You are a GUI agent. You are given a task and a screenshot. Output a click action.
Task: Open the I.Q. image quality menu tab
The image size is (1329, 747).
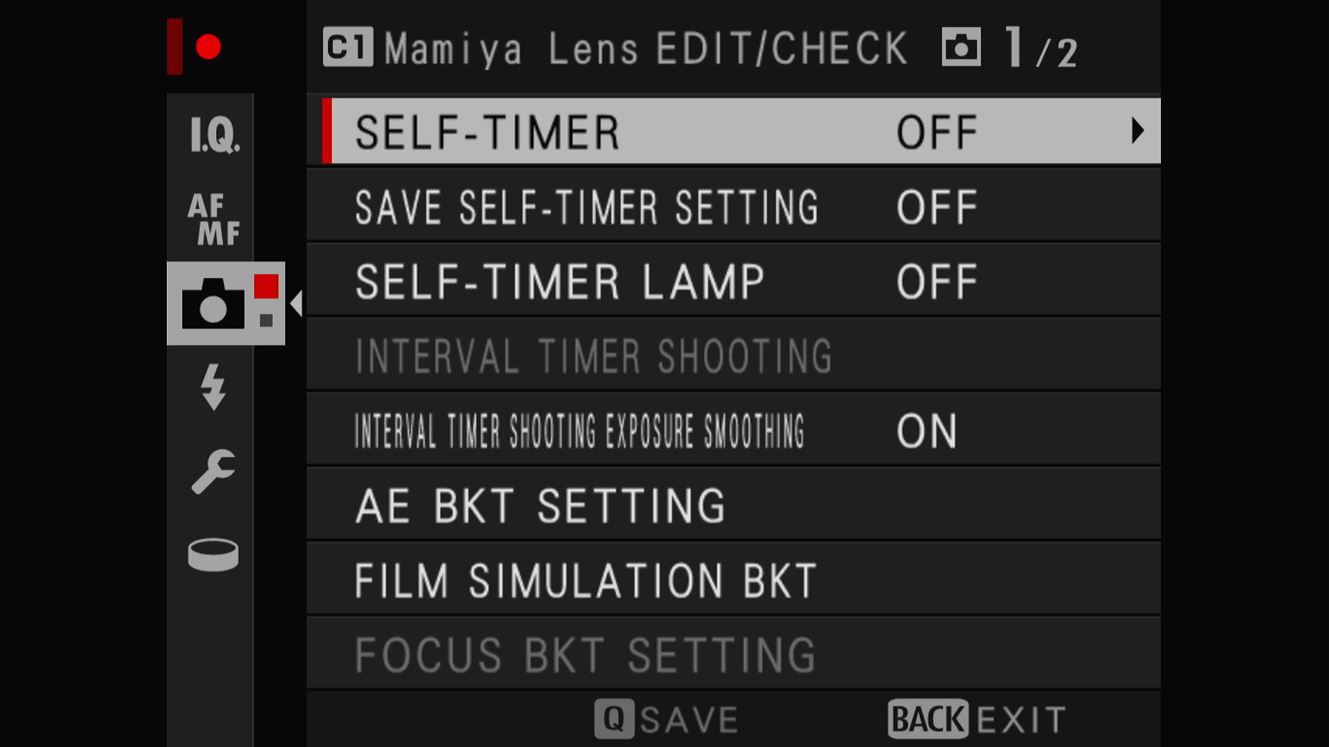click(x=215, y=134)
